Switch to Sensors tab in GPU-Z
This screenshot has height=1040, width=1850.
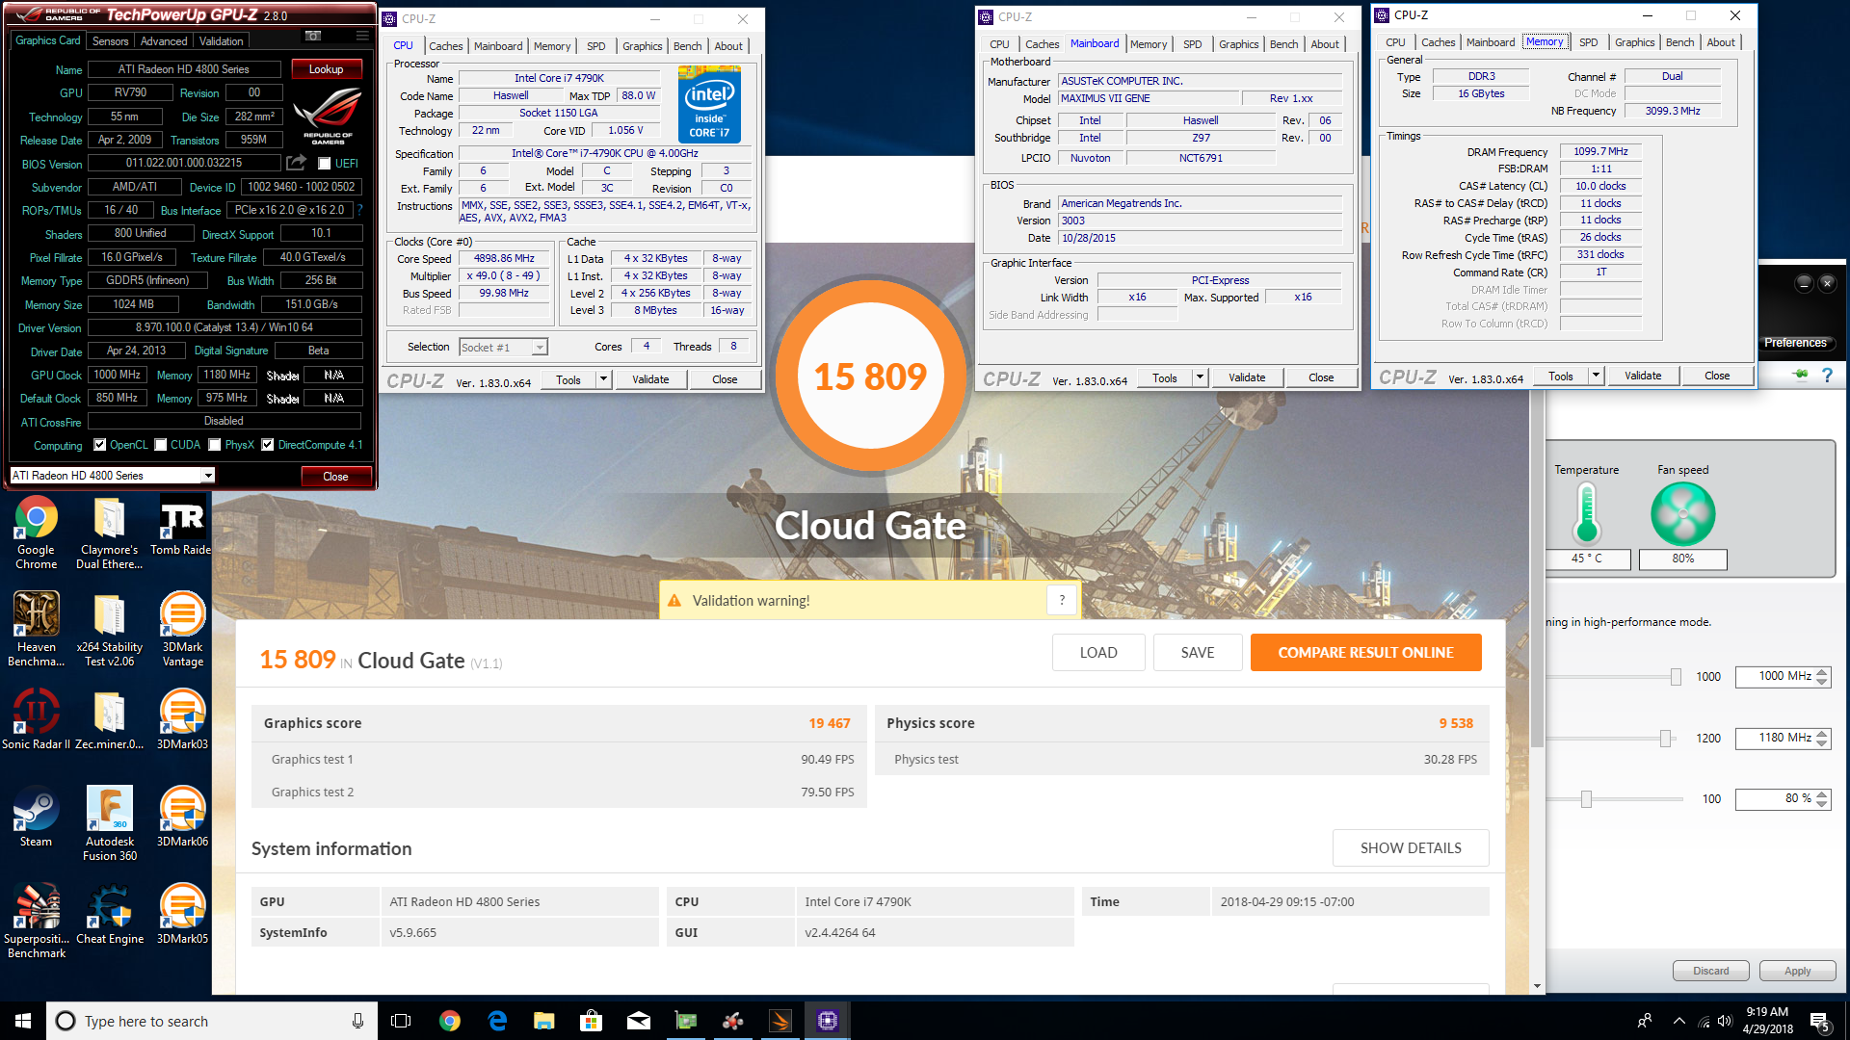110,41
